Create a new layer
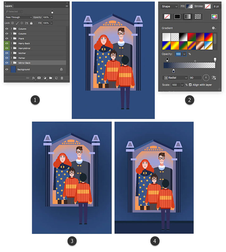The height and width of the screenshot is (252, 226). (x=56, y=78)
